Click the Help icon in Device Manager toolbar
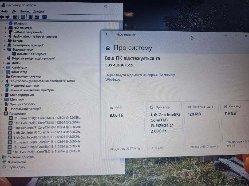 click(x=31, y=17)
